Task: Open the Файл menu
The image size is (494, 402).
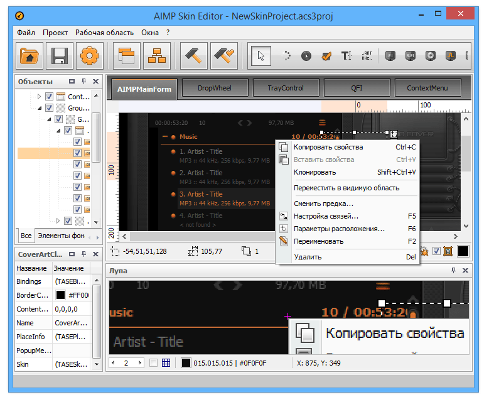Action: [26, 33]
